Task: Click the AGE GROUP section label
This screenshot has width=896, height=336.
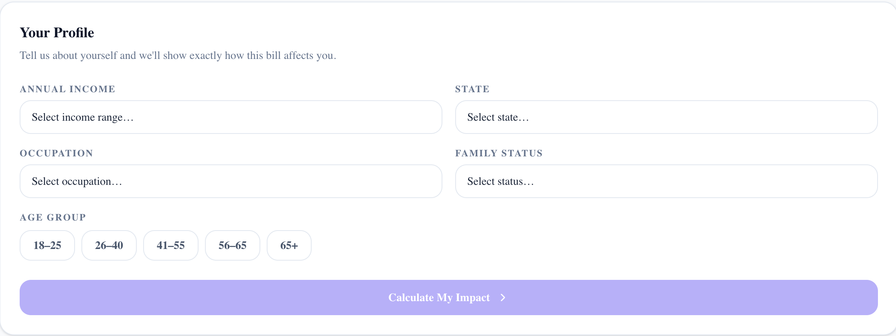Action: point(53,217)
